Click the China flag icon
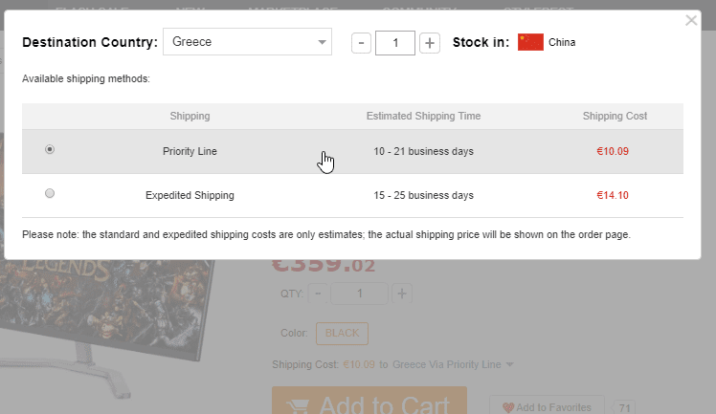The height and width of the screenshot is (414, 716). tap(530, 42)
